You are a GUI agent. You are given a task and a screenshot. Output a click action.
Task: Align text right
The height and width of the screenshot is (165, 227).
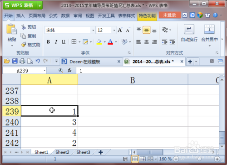click(154, 42)
